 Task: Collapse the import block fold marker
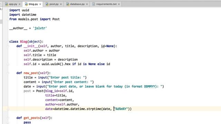(x=8, y=10)
